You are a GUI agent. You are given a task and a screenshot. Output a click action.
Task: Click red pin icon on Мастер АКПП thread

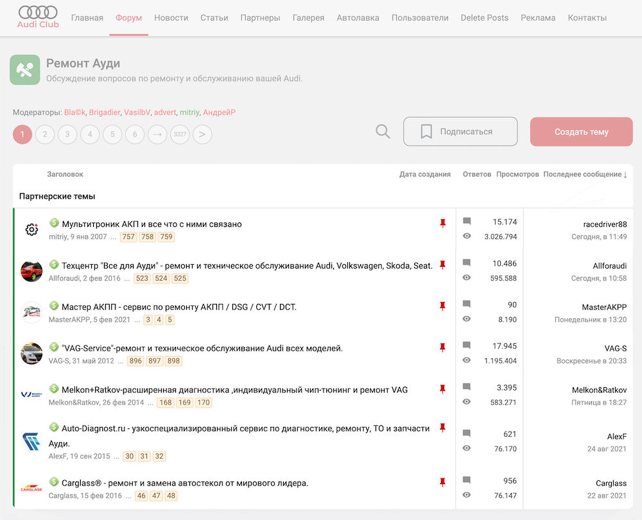click(442, 306)
